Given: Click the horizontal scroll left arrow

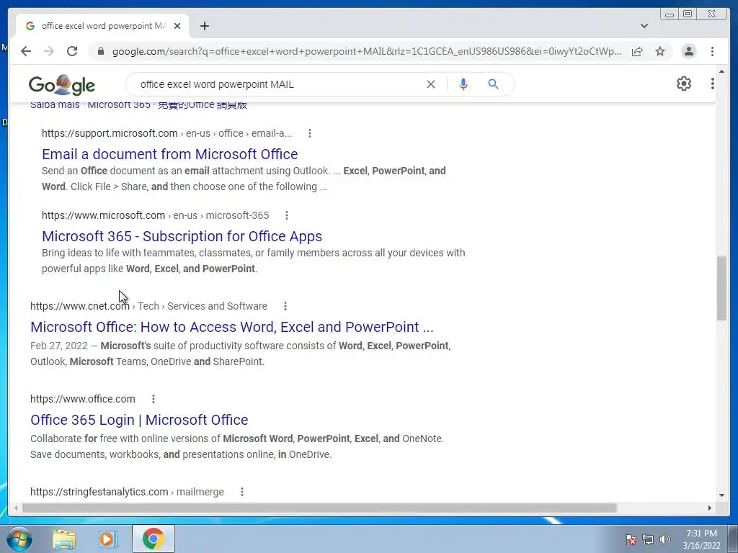Looking at the screenshot, I should (x=16, y=508).
